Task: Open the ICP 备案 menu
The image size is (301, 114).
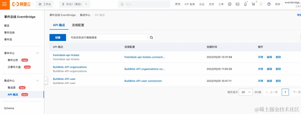Action: tap(190, 4)
